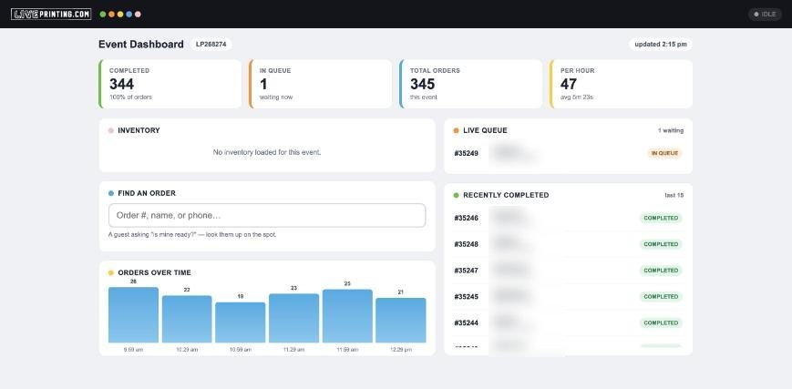792x389 pixels.
Task: Click the Find an Order blue dot
Action: pos(111,193)
